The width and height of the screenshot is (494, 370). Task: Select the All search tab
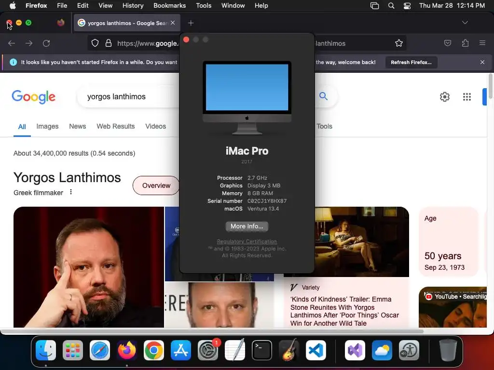(22, 127)
